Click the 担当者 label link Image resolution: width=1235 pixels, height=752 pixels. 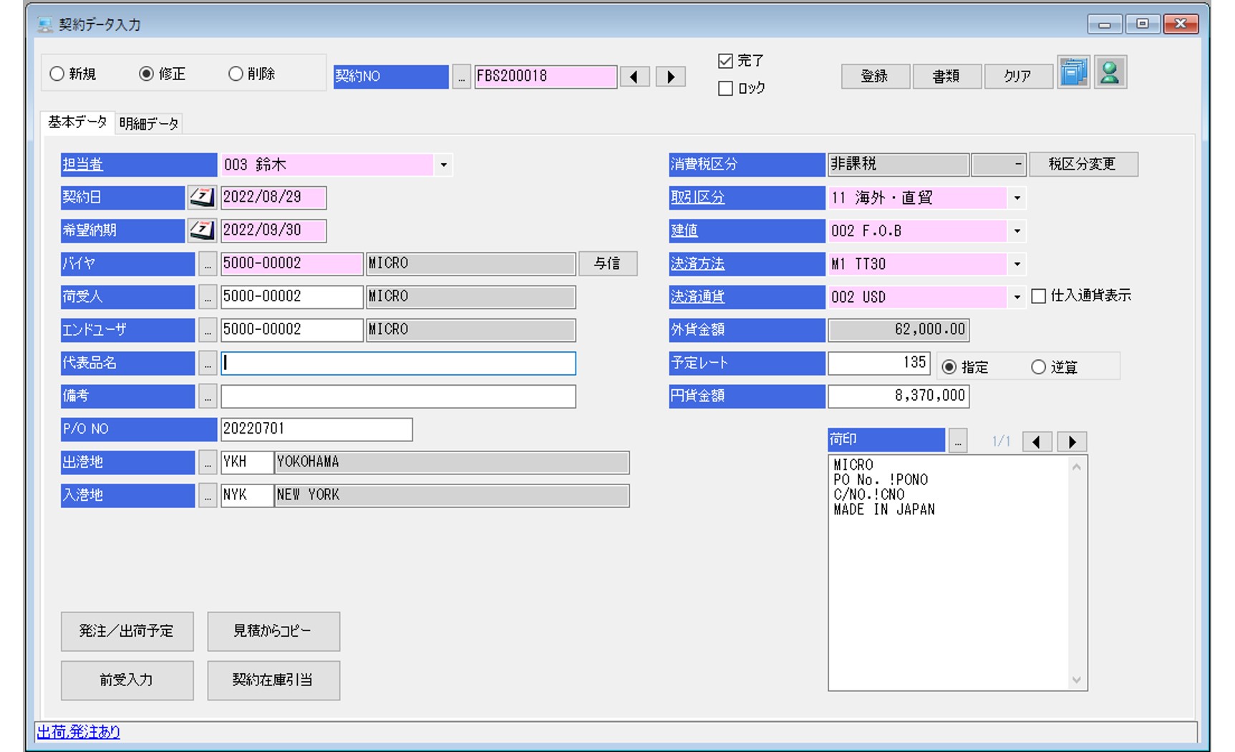pos(83,165)
